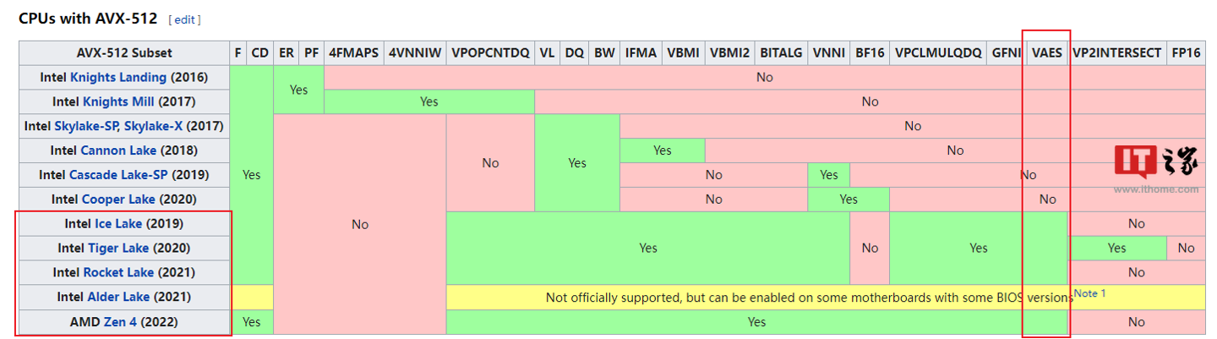Open the Alder Lake link
This screenshot has width=1217, height=339.
(119, 298)
